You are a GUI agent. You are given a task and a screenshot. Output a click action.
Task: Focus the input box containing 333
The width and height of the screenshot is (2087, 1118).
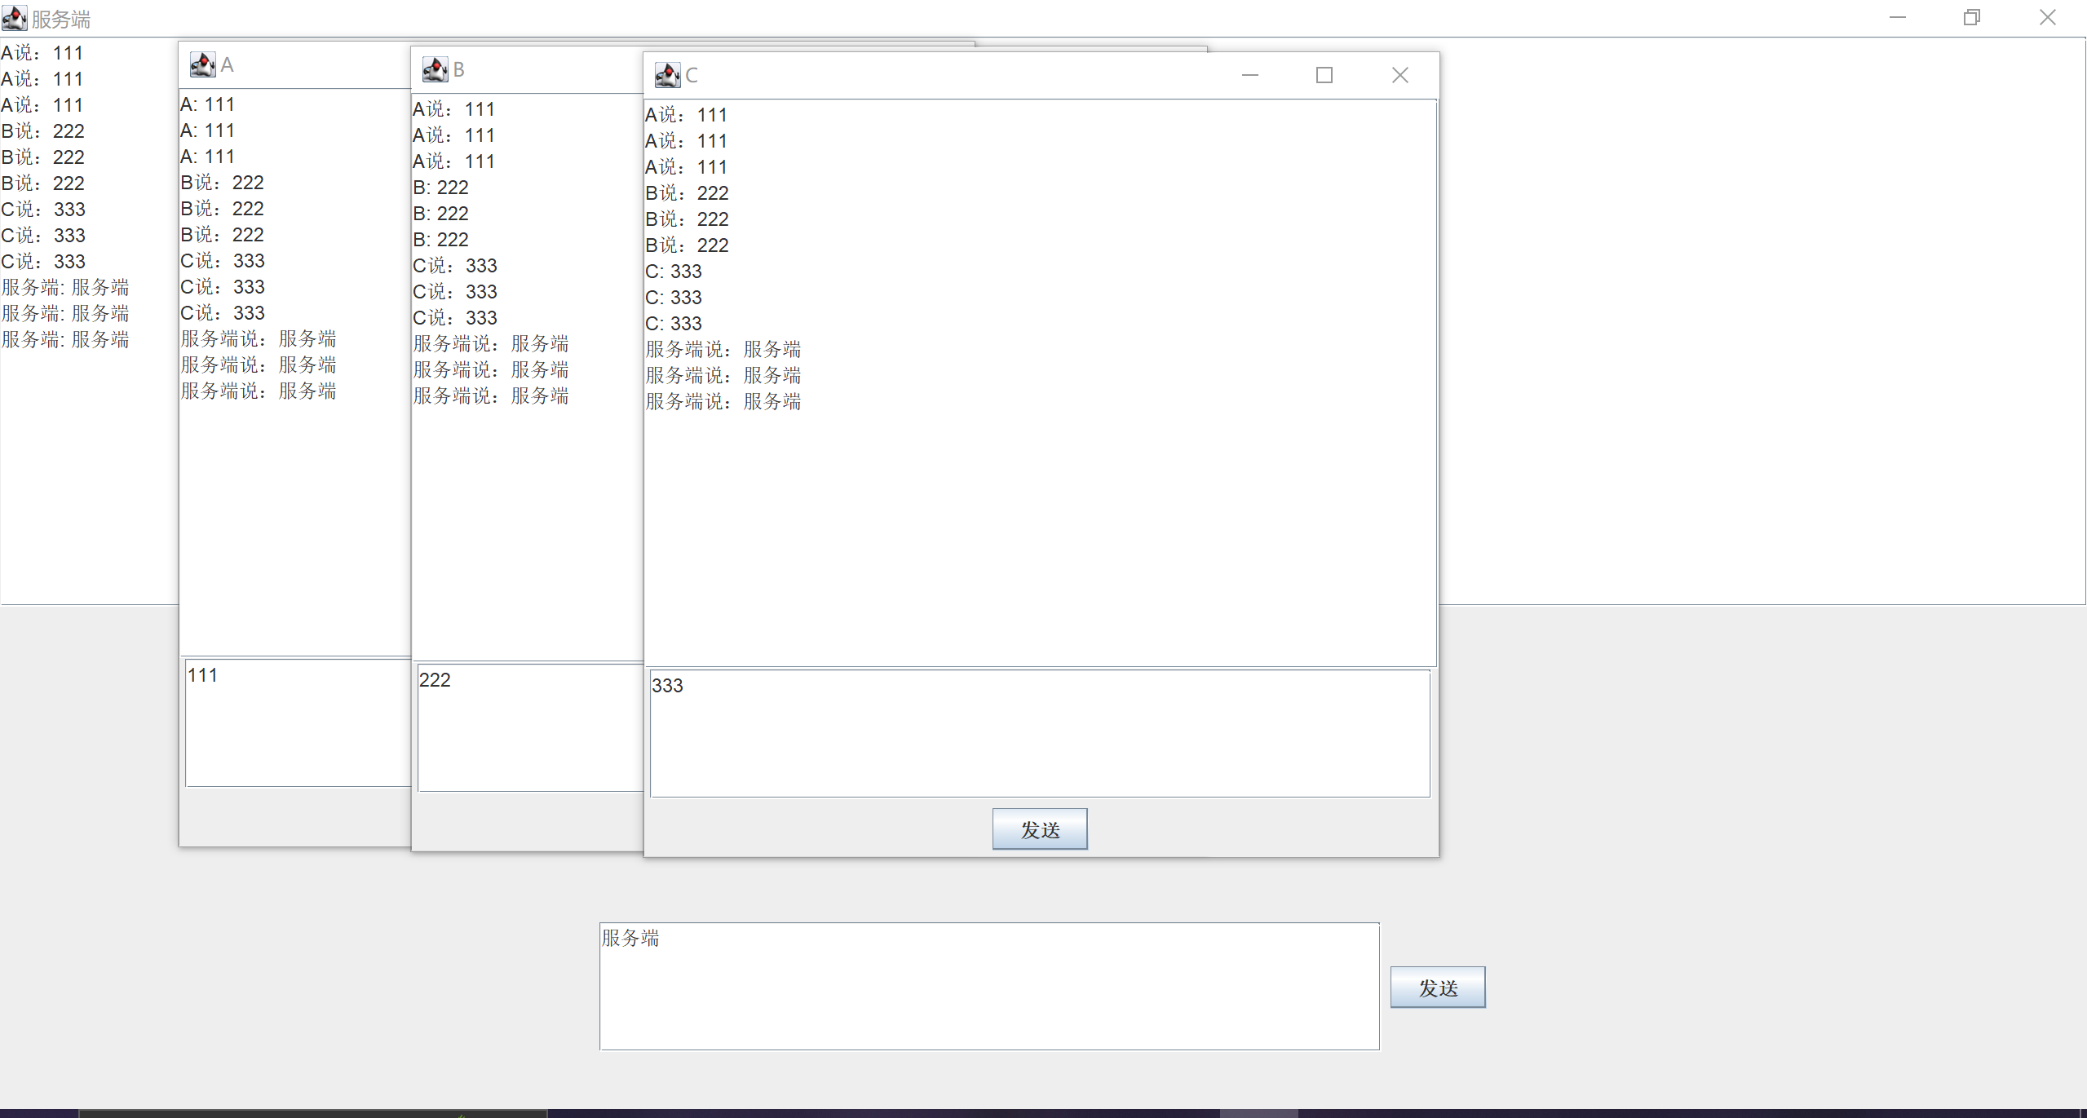click(x=1039, y=732)
